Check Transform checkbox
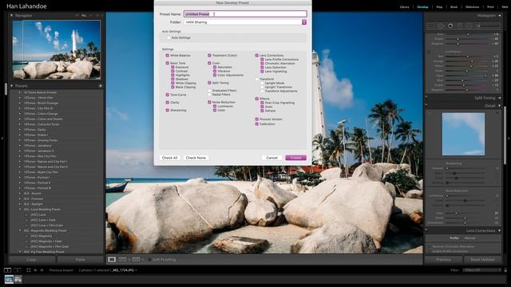Screen dimensions: 511x287 click(257, 79)
